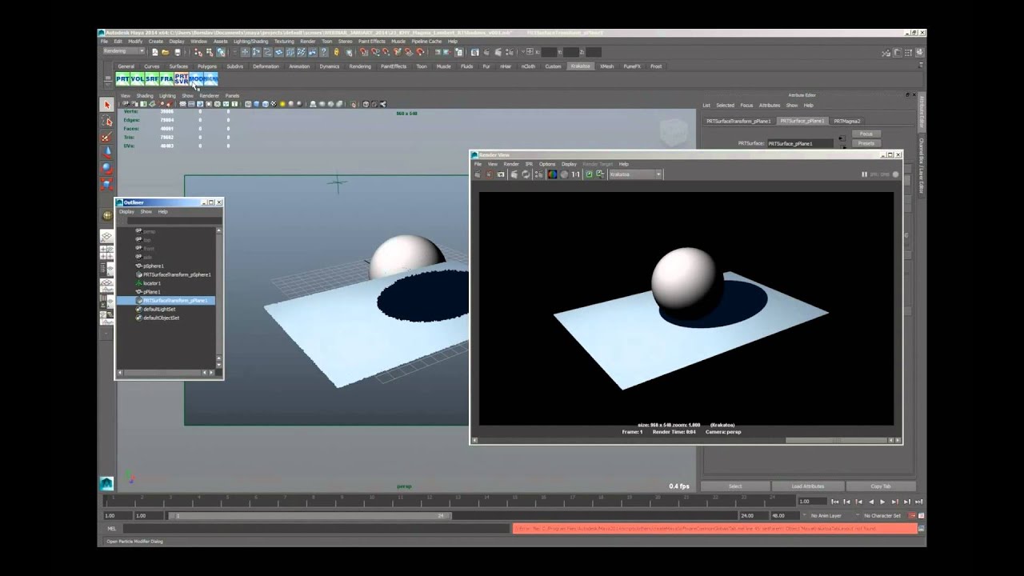Click the Load Attributes button

pos(808,486)
